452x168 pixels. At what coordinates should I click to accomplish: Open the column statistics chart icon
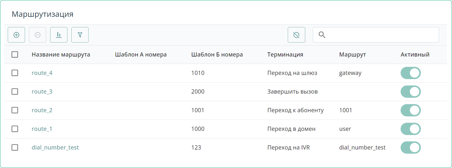(59, 35)
